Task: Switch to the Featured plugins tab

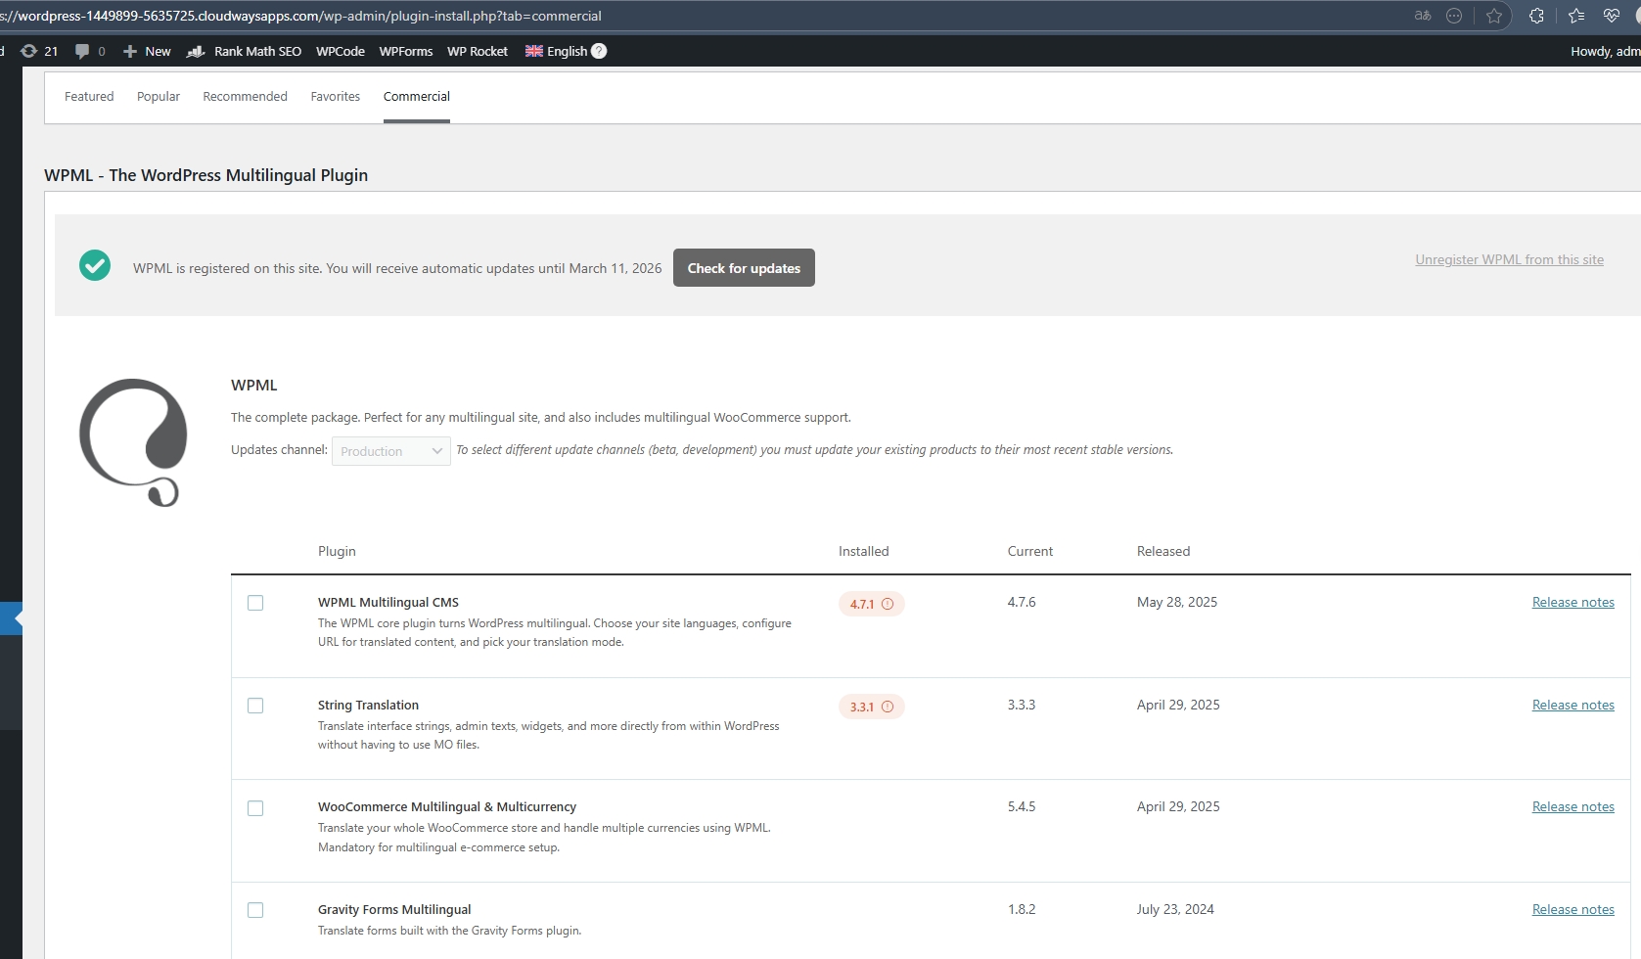Action: [x=89, y=96]
